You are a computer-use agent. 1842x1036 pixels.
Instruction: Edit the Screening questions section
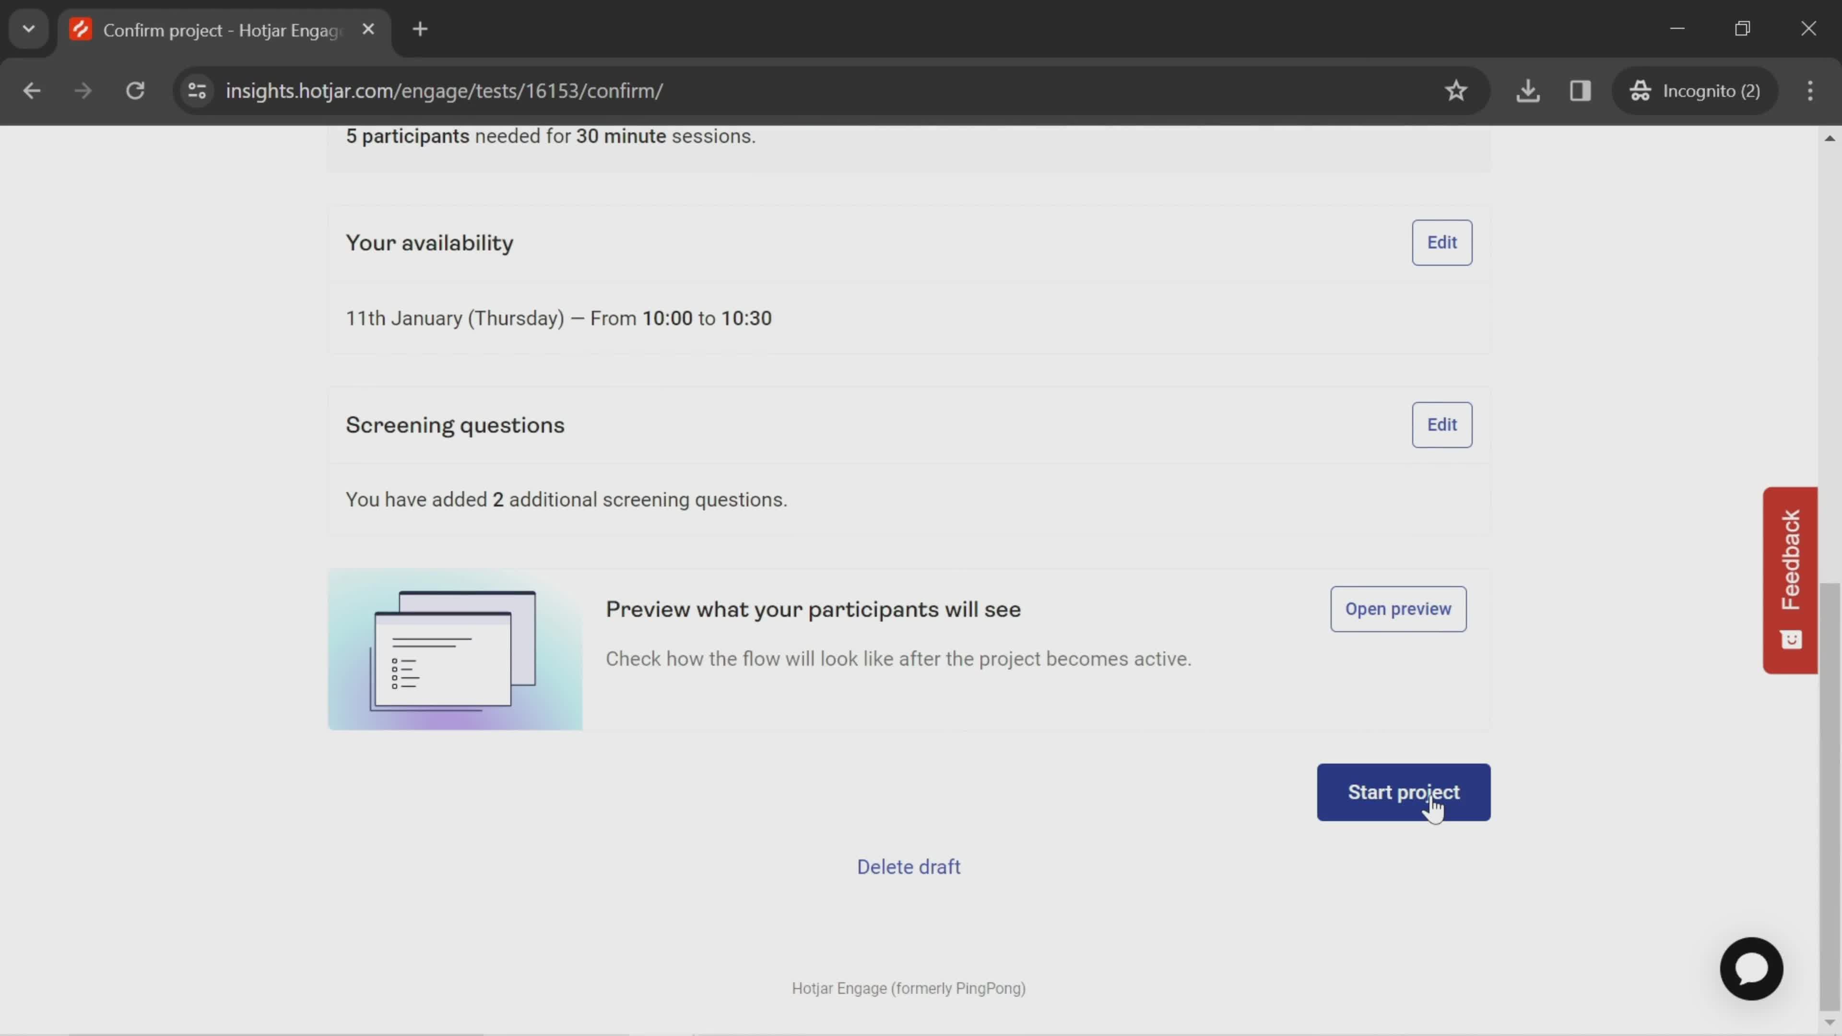coord(1441,424)
